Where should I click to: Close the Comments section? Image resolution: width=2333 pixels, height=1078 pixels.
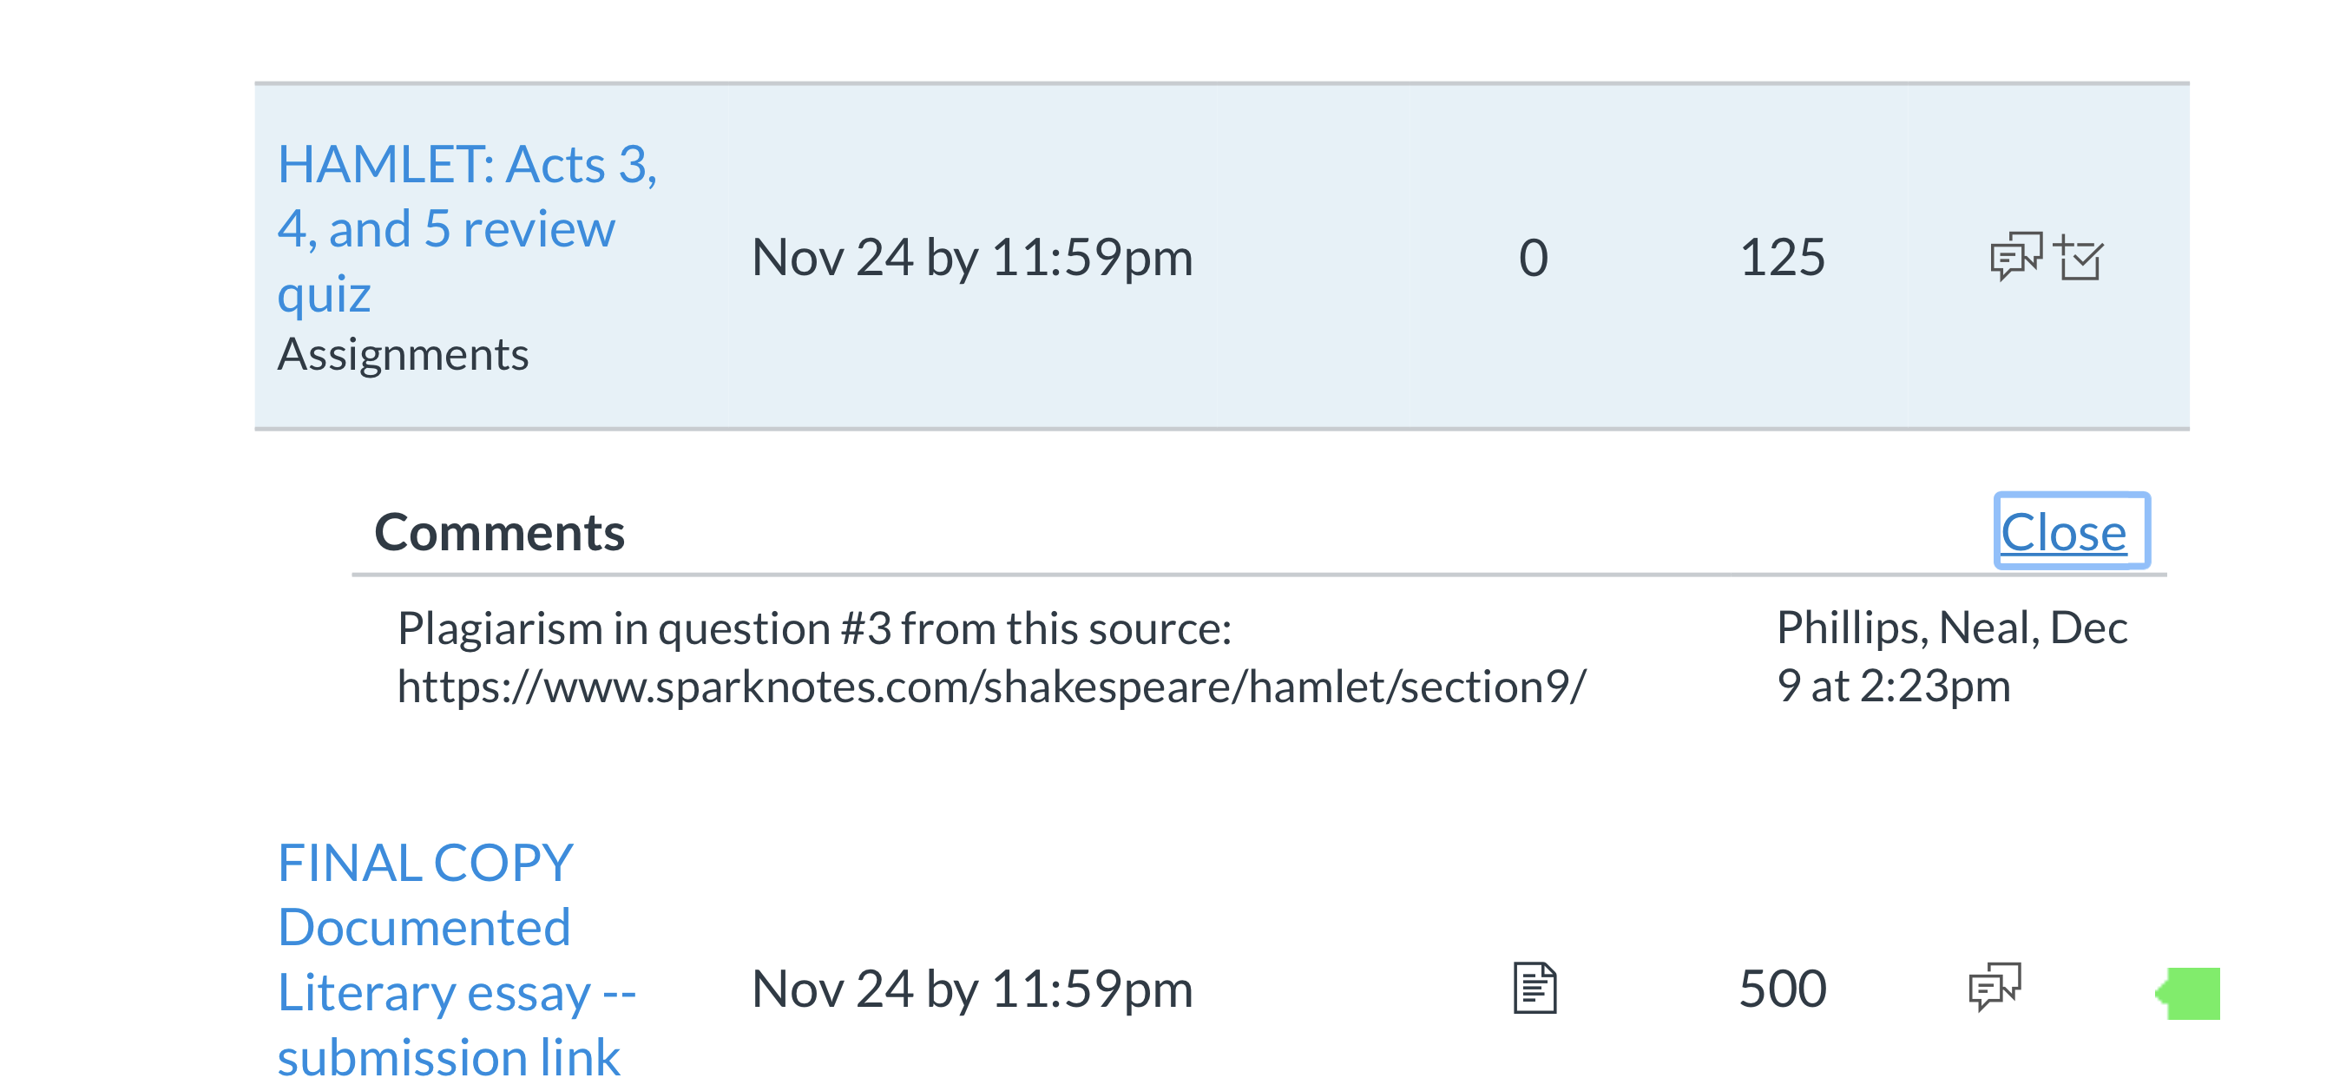(2062, 532)
